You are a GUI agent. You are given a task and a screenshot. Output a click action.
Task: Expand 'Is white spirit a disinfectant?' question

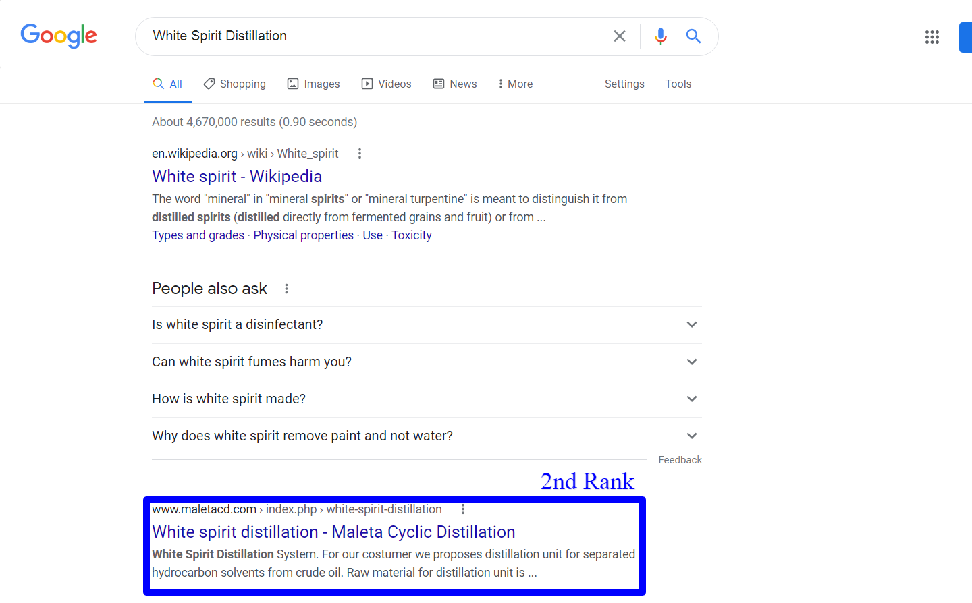click(x=427, y=325)
